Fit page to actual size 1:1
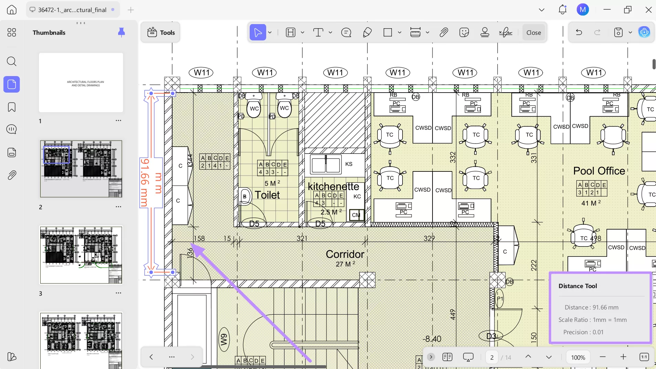This screenshot has width=656, height=369. click(644, 357)
